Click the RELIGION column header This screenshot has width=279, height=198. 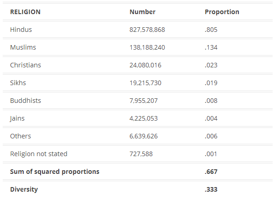25,12
